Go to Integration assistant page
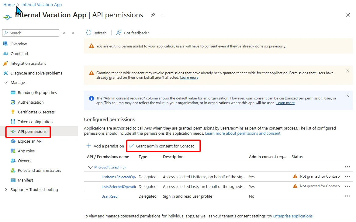Viewport: 356px width, 222px height. pos(28,63)
